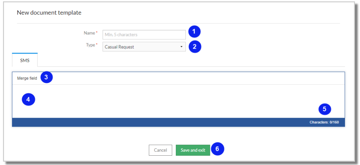Open the Merge field menu
The width and height of the screenshot is (360, 165).
pyautogui.click(x=27, y=78)
